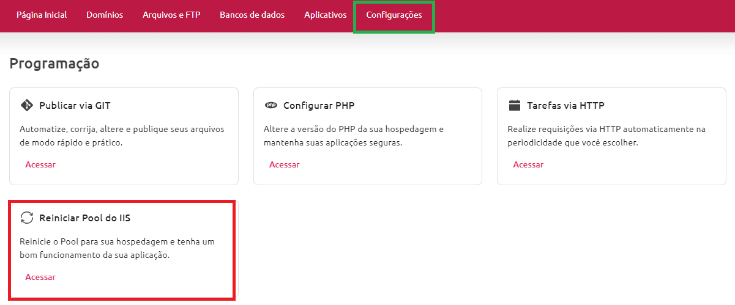Click the description 'Altere a versão do PHP'
Screen dimensions: 735x305
[354, 136]
